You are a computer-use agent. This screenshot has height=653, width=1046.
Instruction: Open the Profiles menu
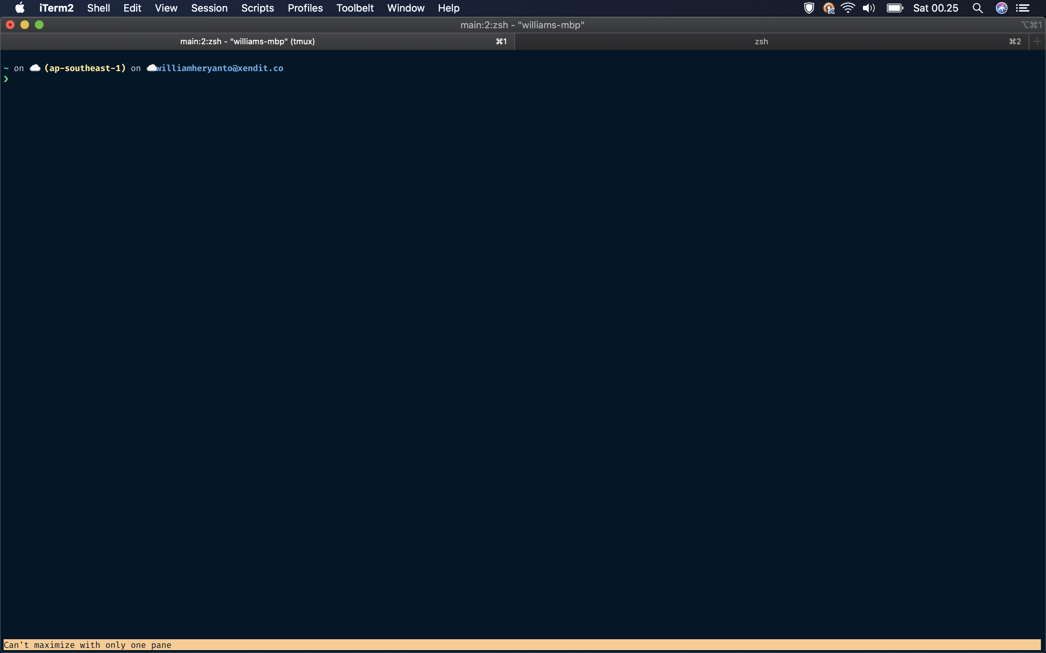(x=305, y=8)
